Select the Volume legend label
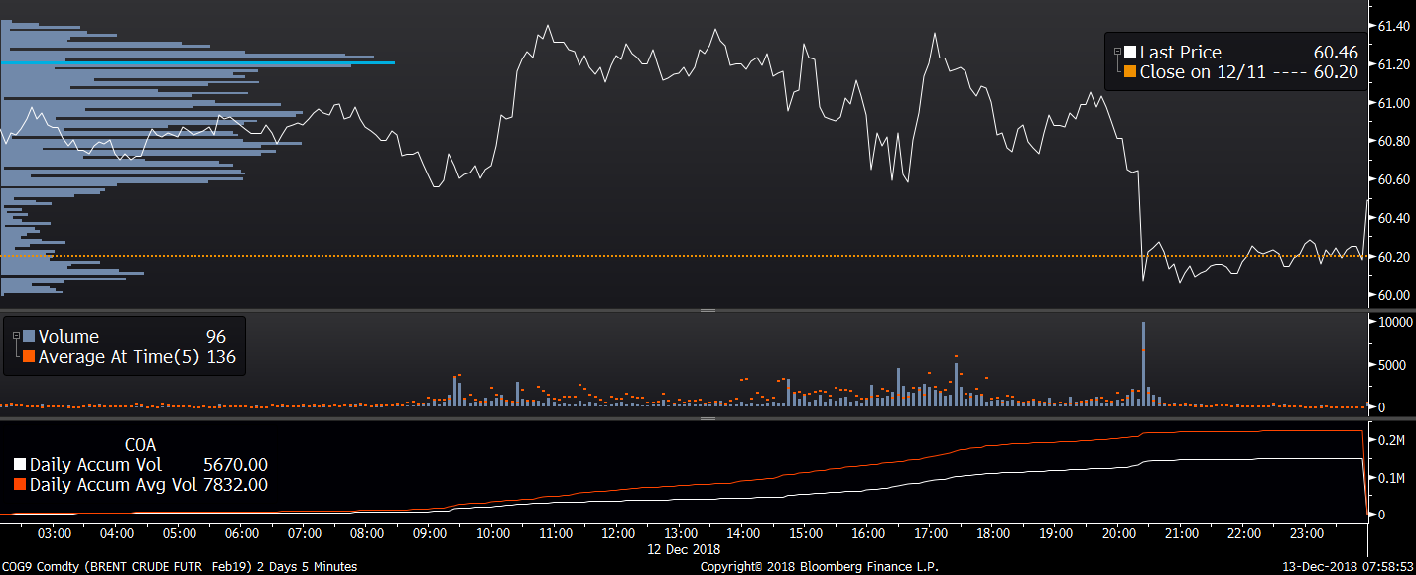This screenshot has height=575, width=1416. [x=68, y=337]
